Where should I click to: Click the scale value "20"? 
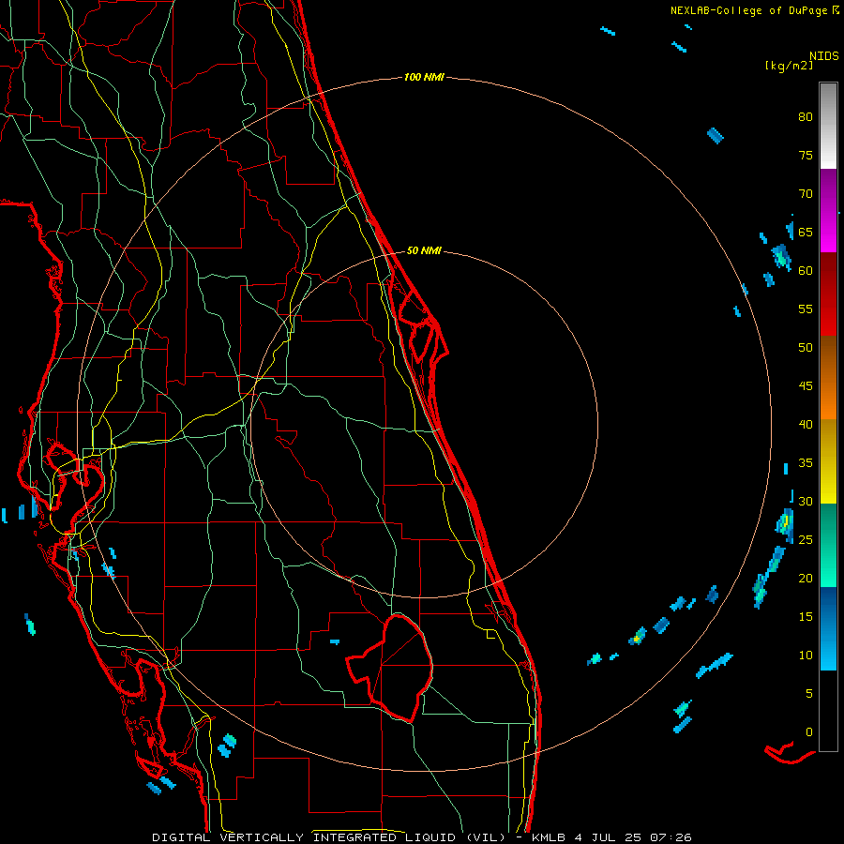pos(806,579)
